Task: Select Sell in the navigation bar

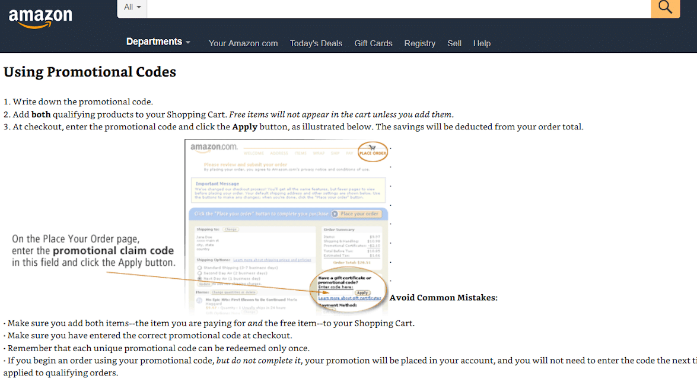Action: (454, 43)
